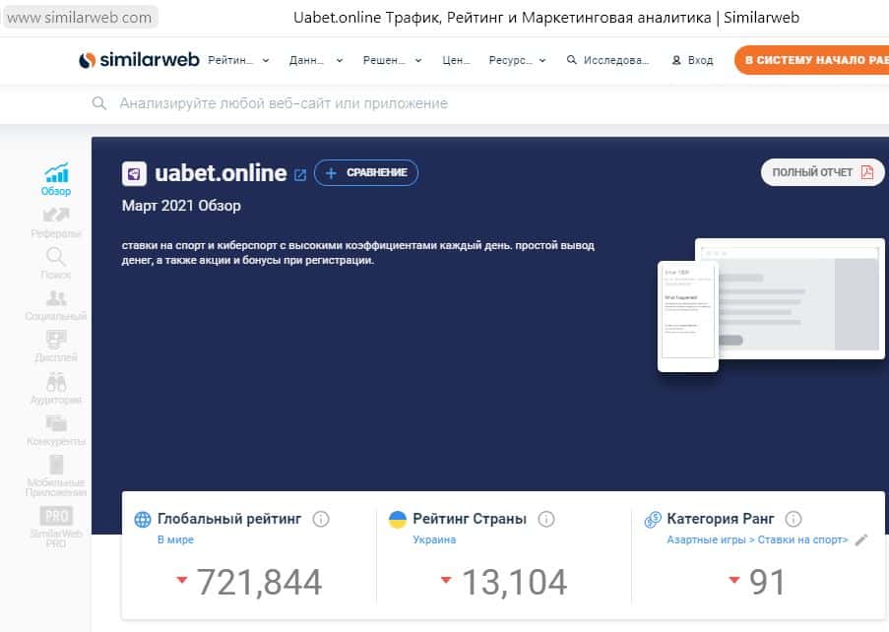
Task: Open the Конкуренты sidebar section
Action: [x=55, y=430]
